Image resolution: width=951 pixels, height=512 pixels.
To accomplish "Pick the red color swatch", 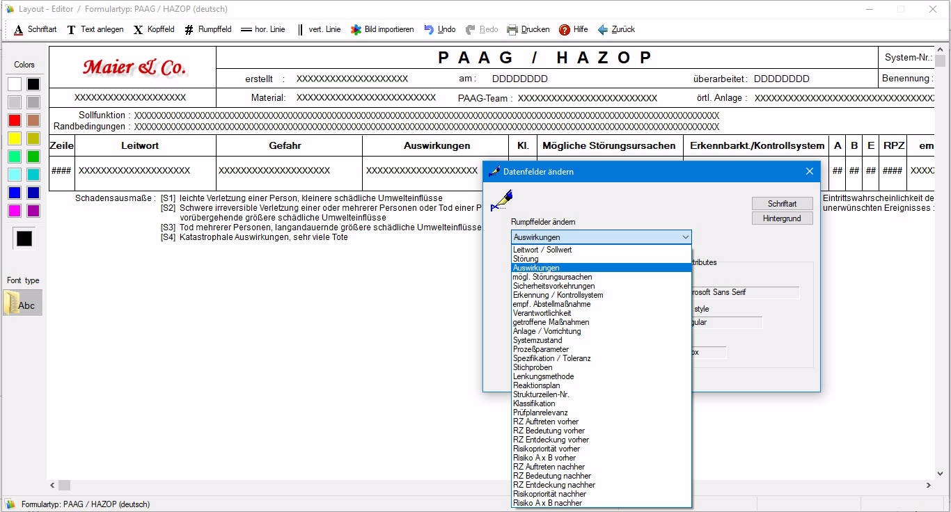I will click(x=15, y=120).
